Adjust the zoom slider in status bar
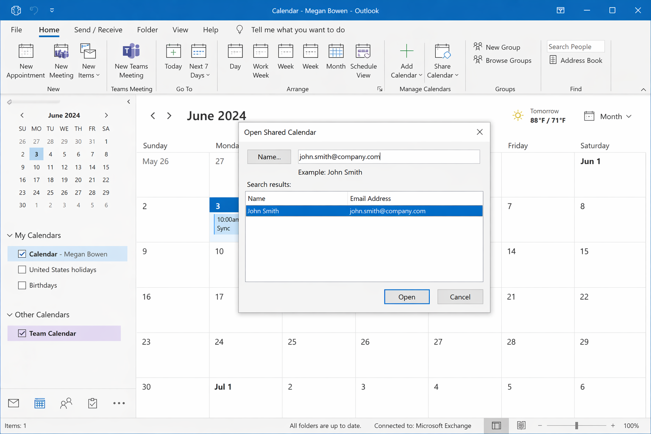The width and height of the screenshot is (651, 434). coord(576,426)
